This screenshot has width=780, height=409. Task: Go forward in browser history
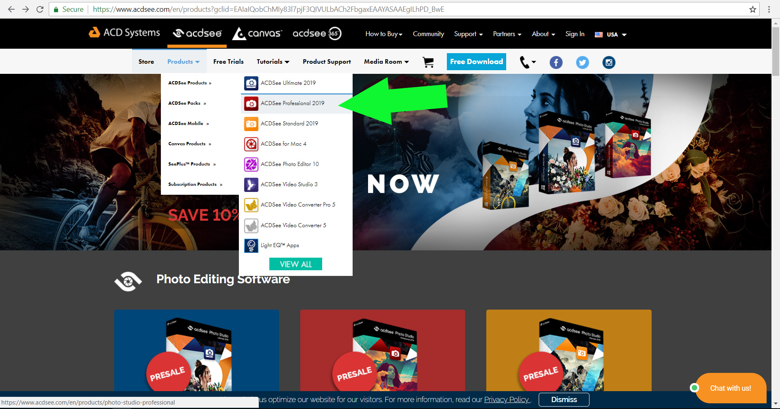pyautogui.click(x=26, y=9)
